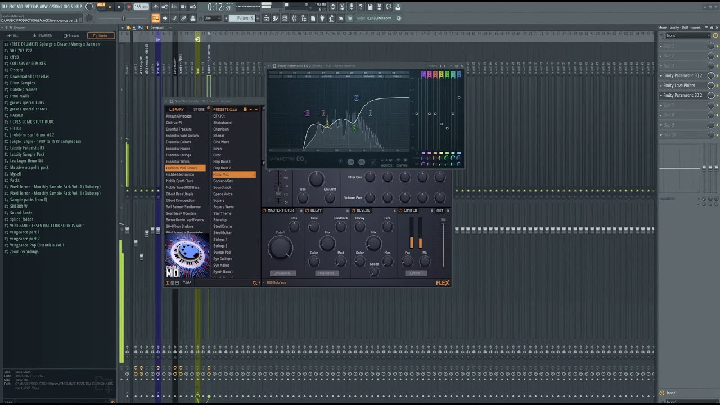Click EQ band 5 green node
The width and height of the screenshot is (720, 405).
tap(354, 128)
